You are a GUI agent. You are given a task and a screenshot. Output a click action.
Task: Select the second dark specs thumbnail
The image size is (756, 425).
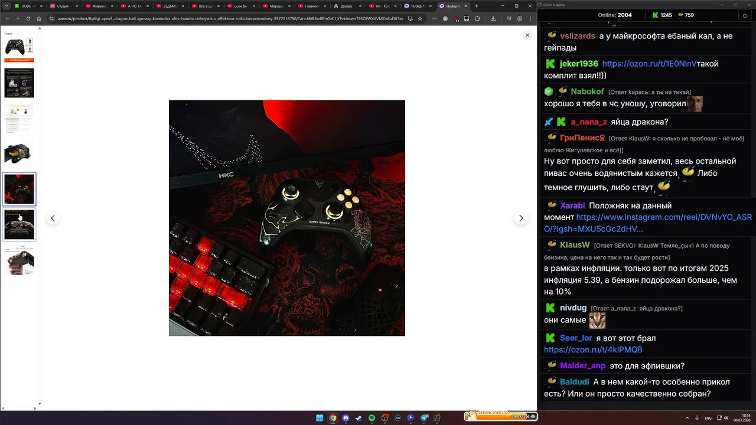pyautogui.click(x=19, y=83)
